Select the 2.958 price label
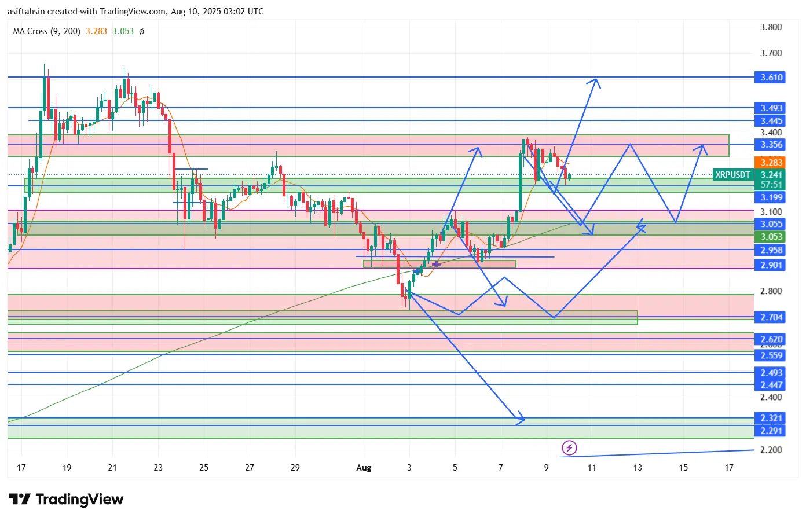 [x=770, y=250]
